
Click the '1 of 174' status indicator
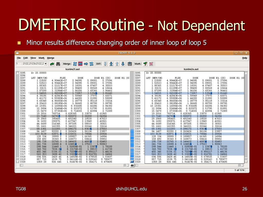(x=239, y=170)
